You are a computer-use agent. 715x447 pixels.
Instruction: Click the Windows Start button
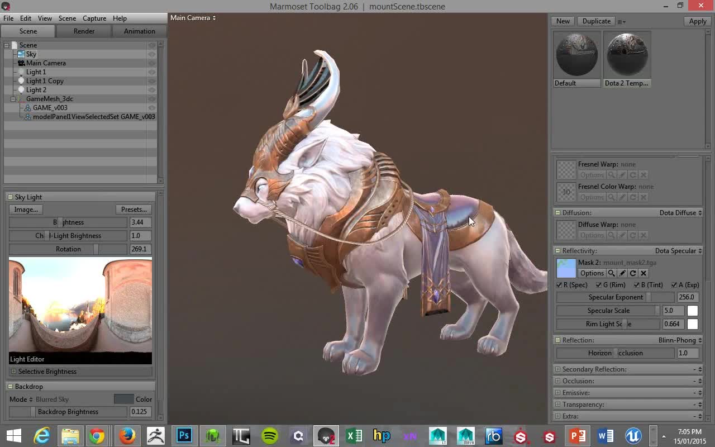[13, 435]
